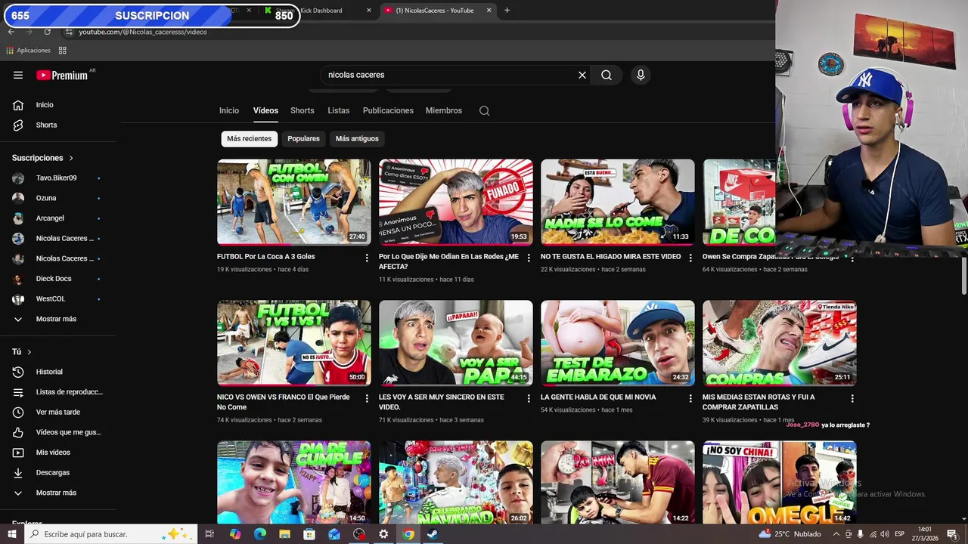The width and height of the screenshot is (968, 544).
Task: Search within channel using magnifier icon
Action: 485,110
